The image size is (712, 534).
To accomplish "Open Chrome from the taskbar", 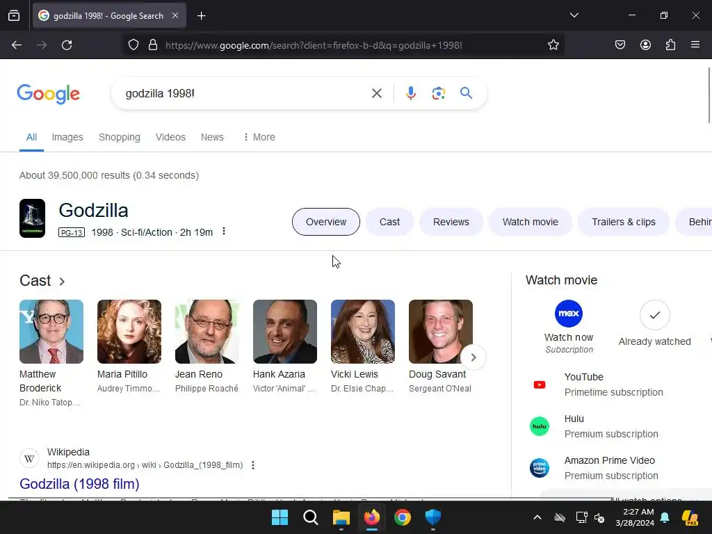I will point(403,517).
